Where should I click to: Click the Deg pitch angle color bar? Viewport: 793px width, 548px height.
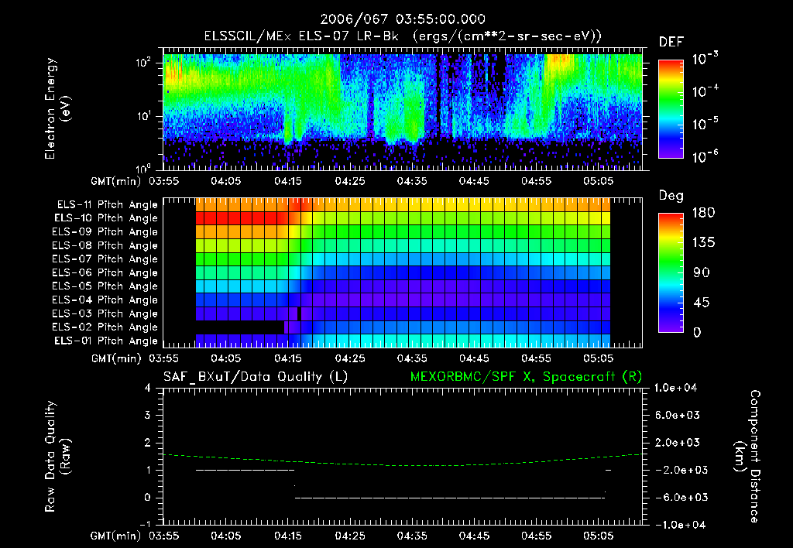tap(671, 272)
